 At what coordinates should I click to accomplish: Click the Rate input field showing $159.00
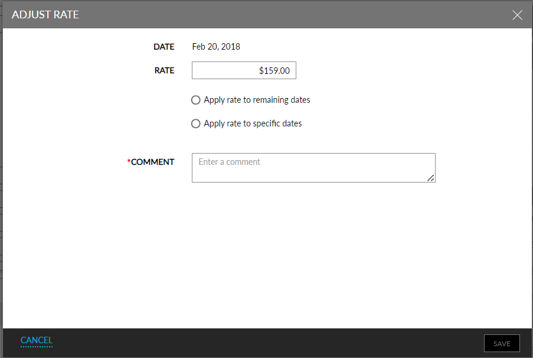(x=244, y=70)
